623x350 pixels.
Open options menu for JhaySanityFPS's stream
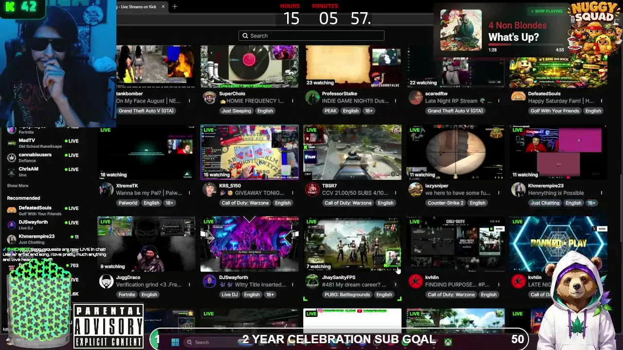395,285
